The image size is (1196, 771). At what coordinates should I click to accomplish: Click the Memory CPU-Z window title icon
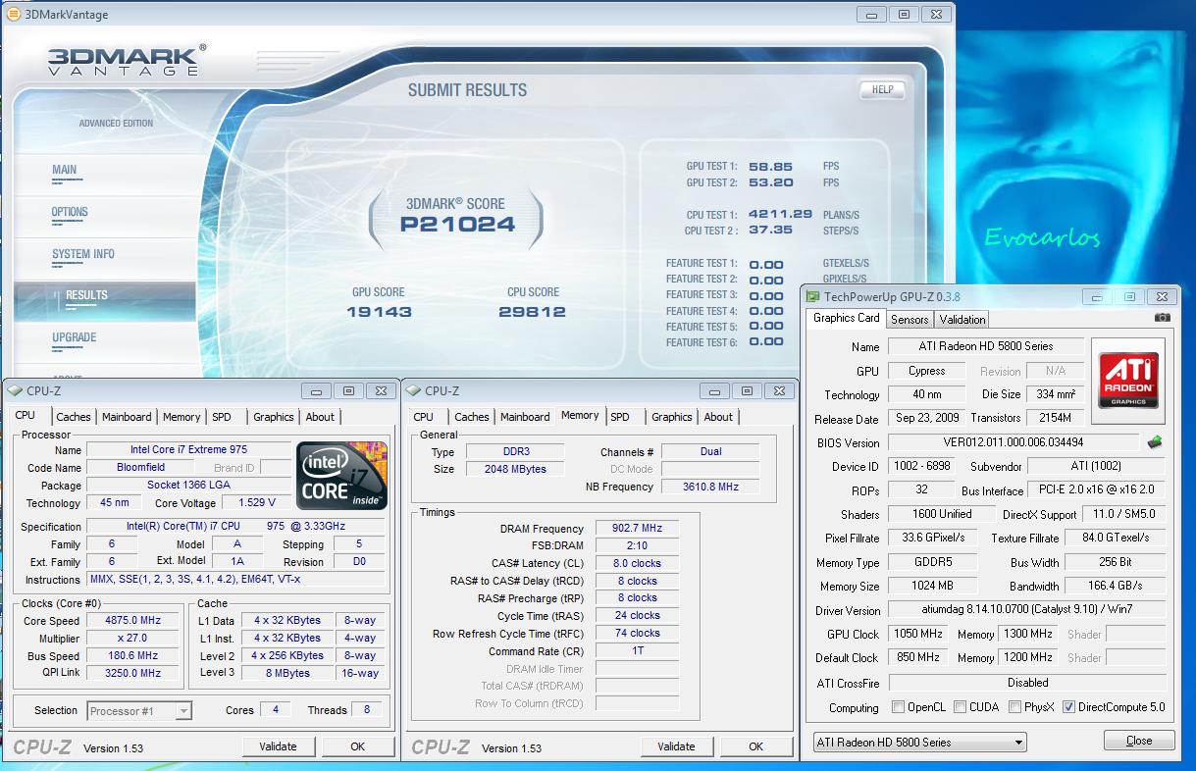(414, 391)
